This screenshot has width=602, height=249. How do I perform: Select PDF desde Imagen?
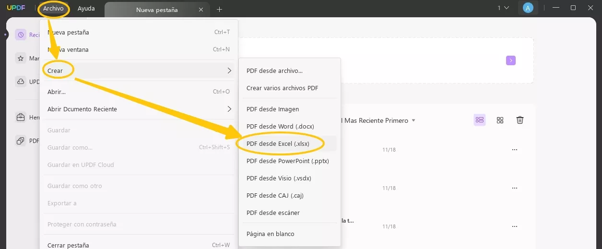click(289, 109)
